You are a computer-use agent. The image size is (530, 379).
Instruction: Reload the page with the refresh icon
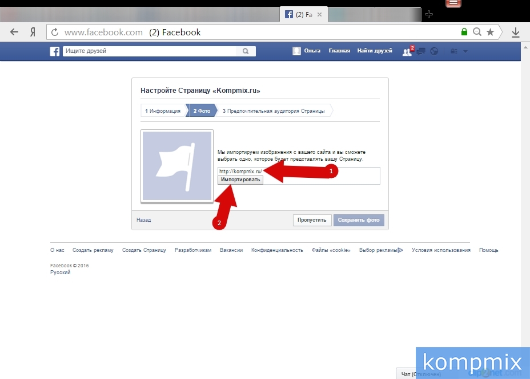pos(55,32)
